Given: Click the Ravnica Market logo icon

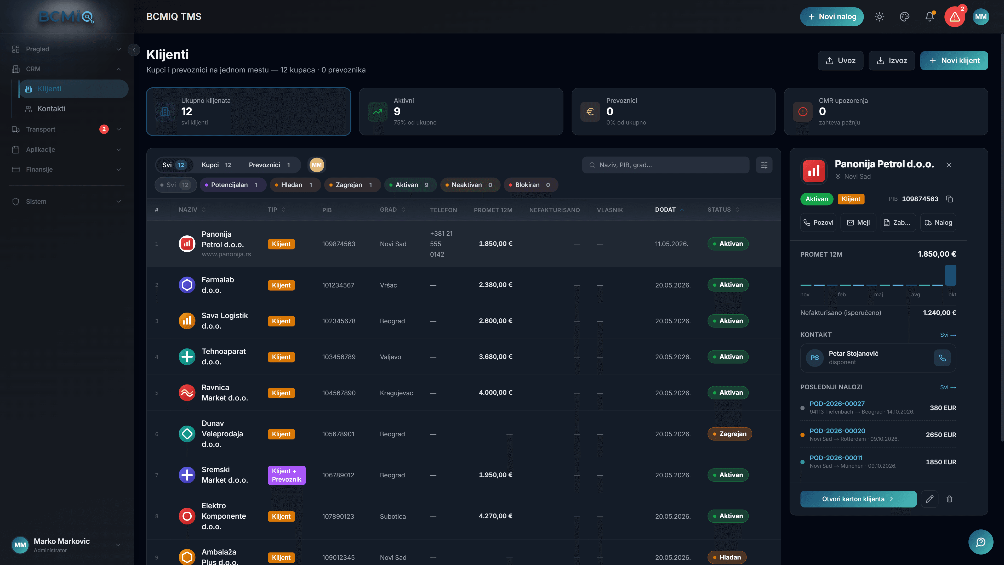Looking at the screenshot, I should [187, 393].
